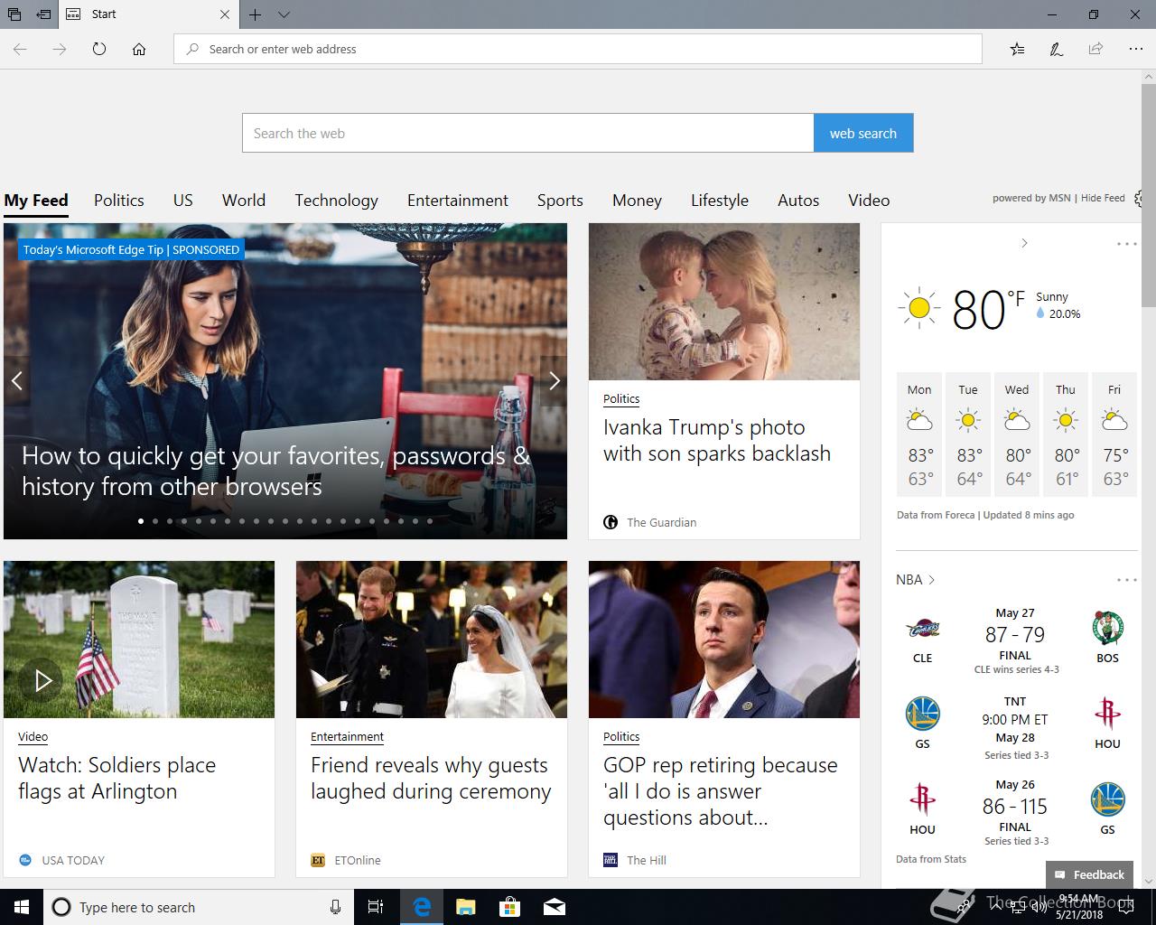The image size is (1156, 925).
Task: Open the Video tab
Action: pyautogui.click(x=869, y=201)
